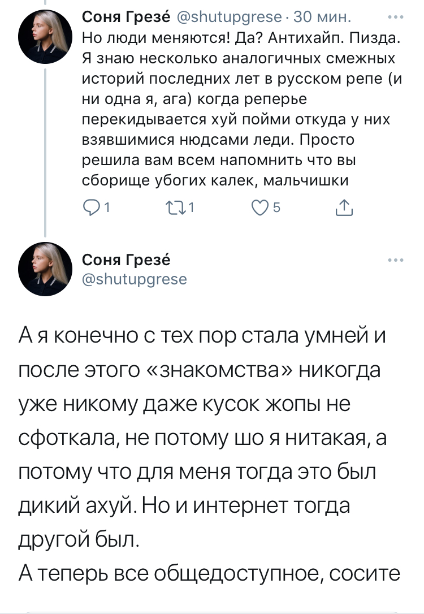
Task: Open tweet starting "Но люди меняются!"
Action: pos(240,102)
